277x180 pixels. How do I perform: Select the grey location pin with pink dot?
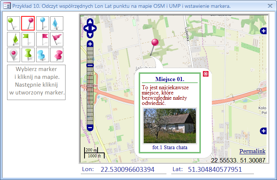(x=13, y=55)
